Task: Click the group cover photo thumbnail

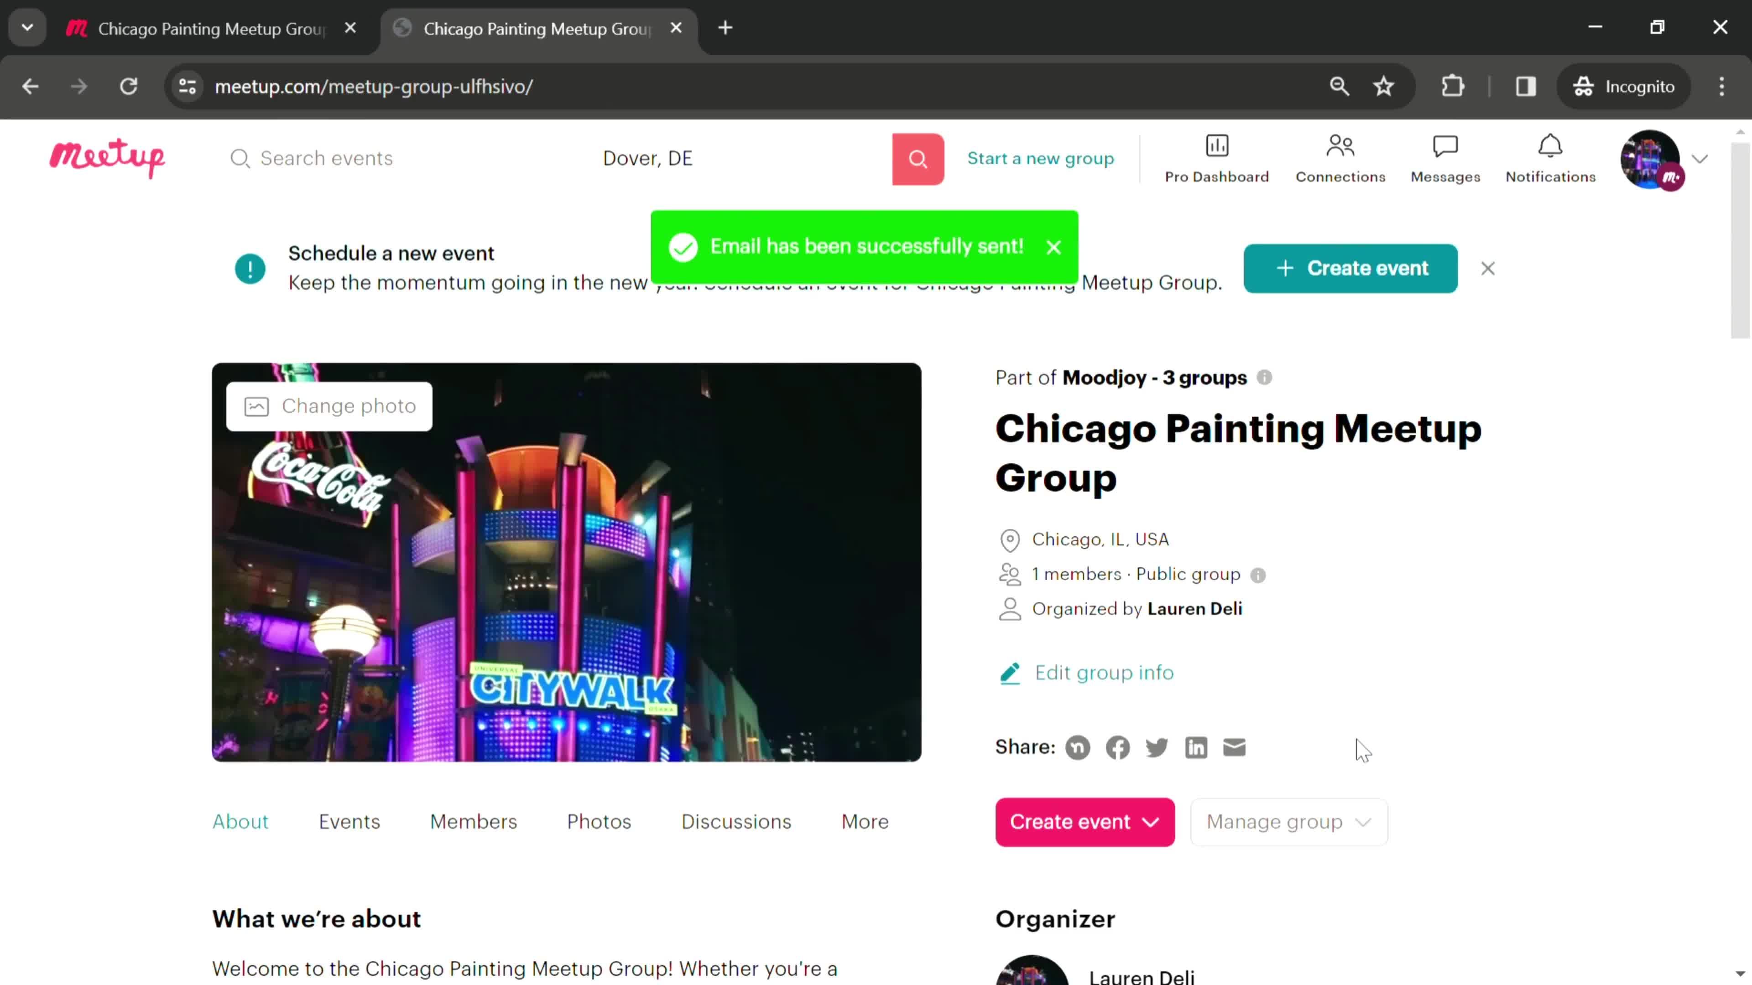Action: [567, 560]
